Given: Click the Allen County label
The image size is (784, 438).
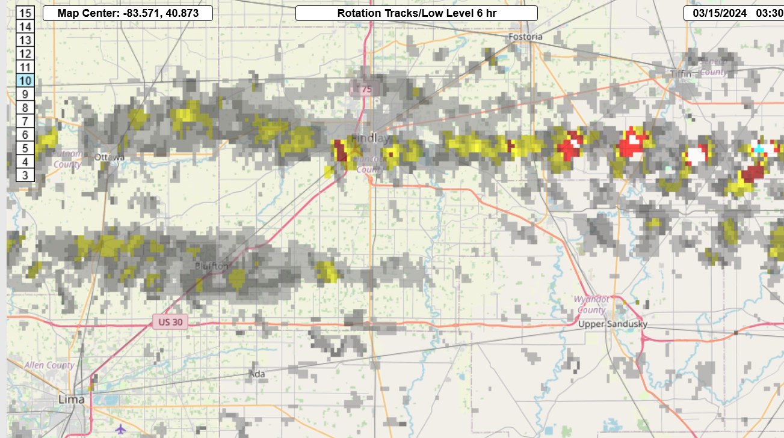Looking at the screenshot, I should pos(49,365).
